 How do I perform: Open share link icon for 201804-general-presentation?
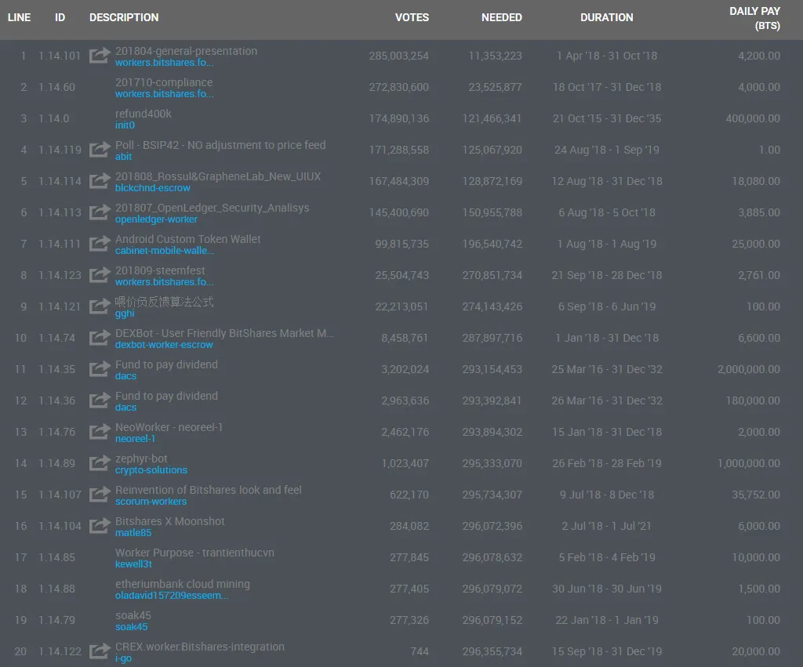(x=100, y=56)
